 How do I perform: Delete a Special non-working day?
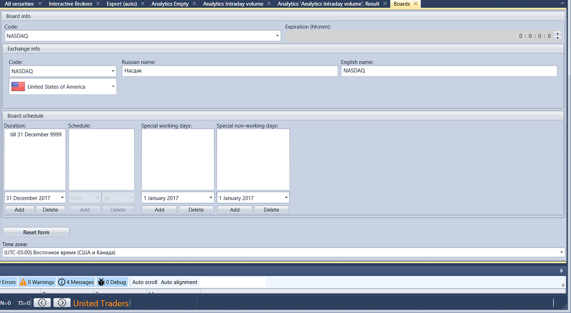pos(271,210)
